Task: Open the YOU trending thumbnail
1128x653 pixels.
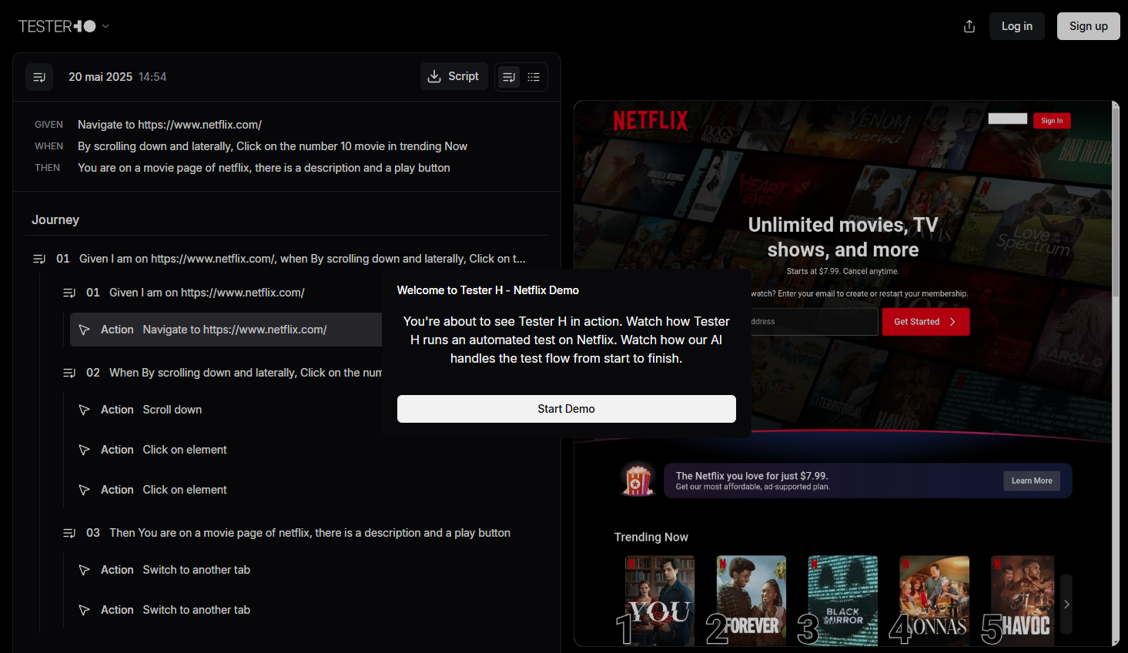Action: coord(660,599)
